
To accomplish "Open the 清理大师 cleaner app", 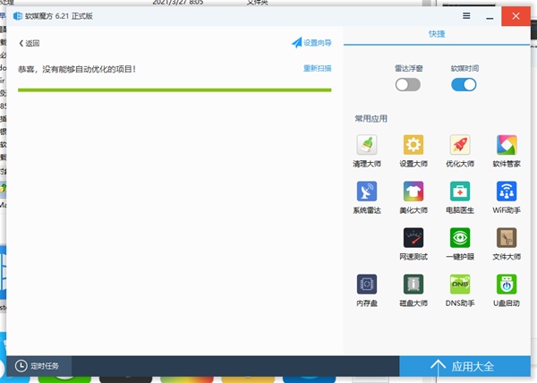I will point(366,145).
